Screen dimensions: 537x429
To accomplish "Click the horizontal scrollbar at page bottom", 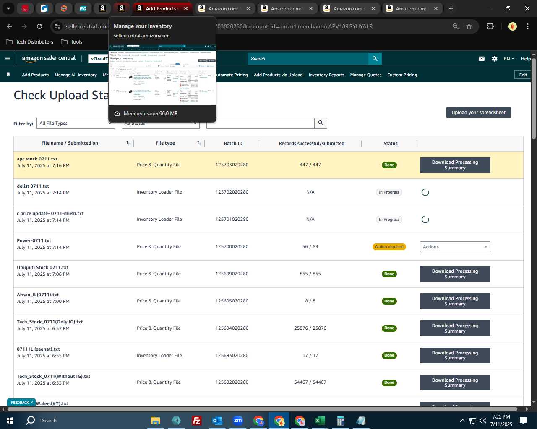I will 262,409.
